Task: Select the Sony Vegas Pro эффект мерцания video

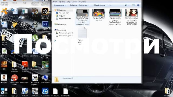Action: tap(82, 17)
